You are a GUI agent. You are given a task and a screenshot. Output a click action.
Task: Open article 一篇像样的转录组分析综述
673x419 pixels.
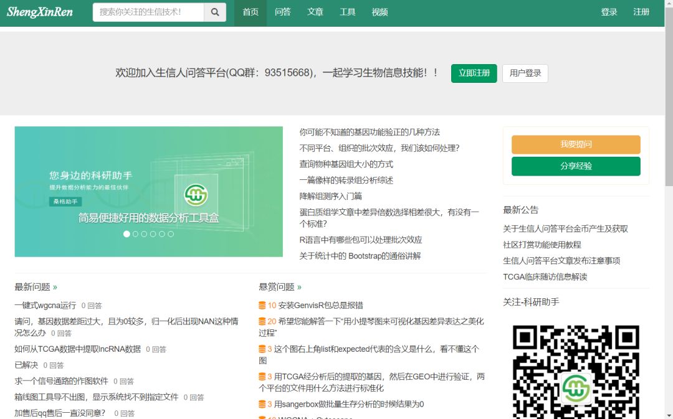pos(346,181)
